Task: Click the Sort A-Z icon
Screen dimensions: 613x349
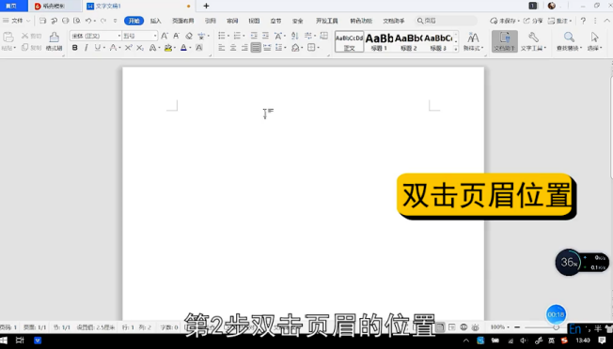Action: [295, 36]
